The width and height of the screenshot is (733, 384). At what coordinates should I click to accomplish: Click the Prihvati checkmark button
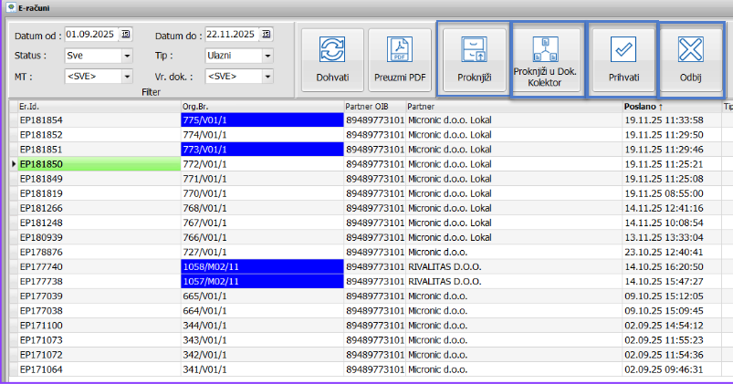tap(623, 60)
